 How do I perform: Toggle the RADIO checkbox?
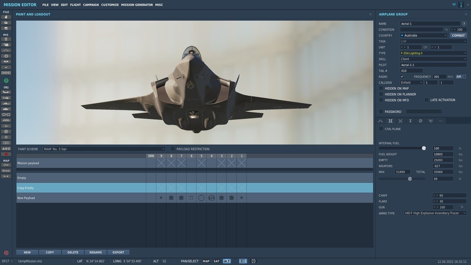(x=402, y=77)
